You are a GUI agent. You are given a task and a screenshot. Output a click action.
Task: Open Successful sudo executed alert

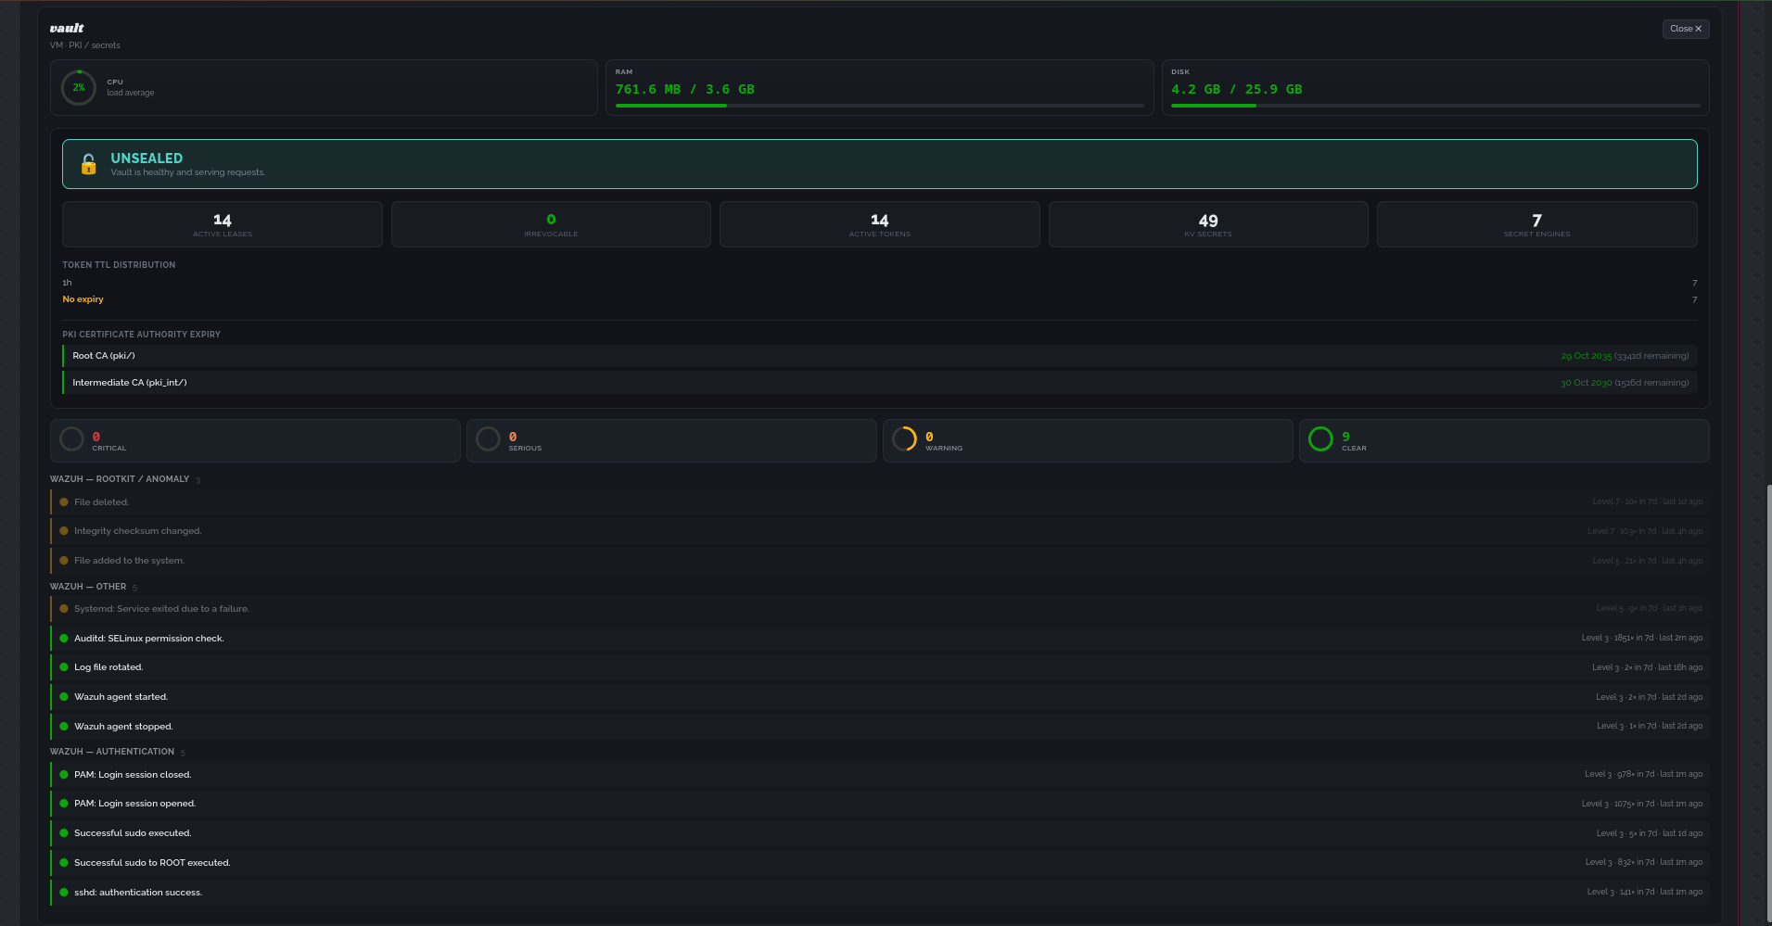point(879,833)
